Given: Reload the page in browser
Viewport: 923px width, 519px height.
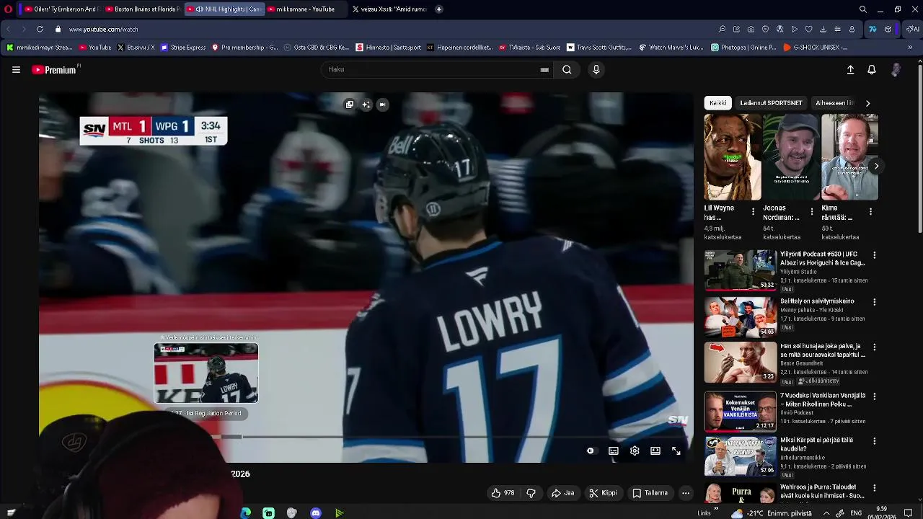Looking at the screenshot, I should coord(40,30).
